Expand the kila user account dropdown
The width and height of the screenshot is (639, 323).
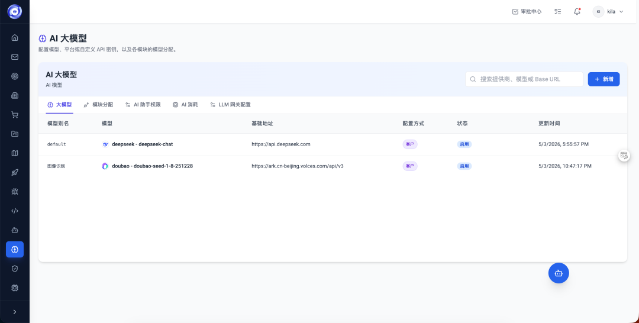click(608, 11)
